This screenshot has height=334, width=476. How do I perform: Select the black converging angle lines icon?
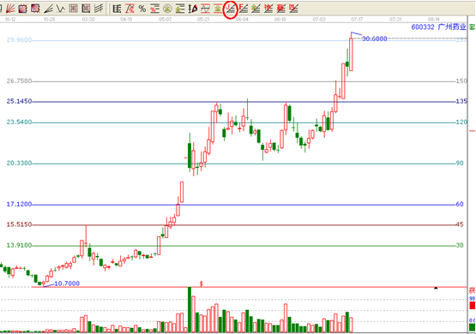(48, 9)
